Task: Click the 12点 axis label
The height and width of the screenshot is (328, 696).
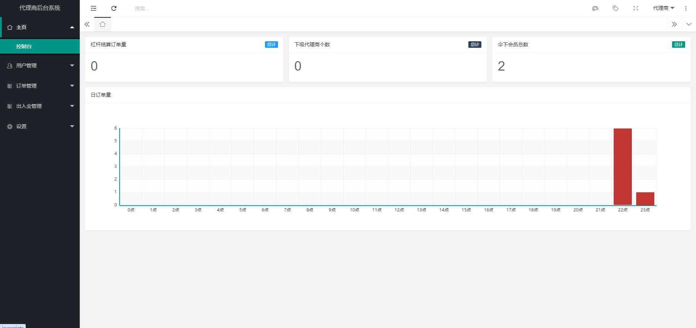Action: pyautogui.click(x=399, y=210)
